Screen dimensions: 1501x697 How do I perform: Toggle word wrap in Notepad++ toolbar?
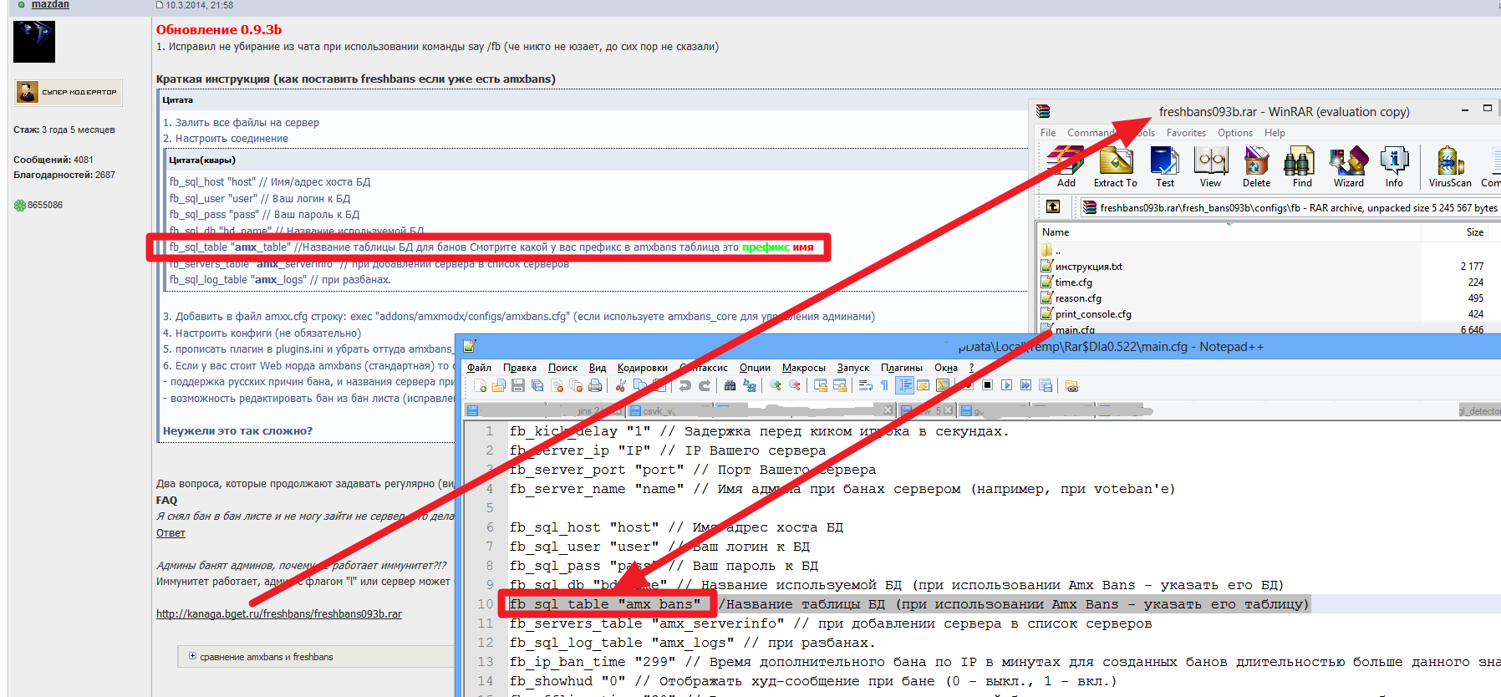tap(865, 385)
